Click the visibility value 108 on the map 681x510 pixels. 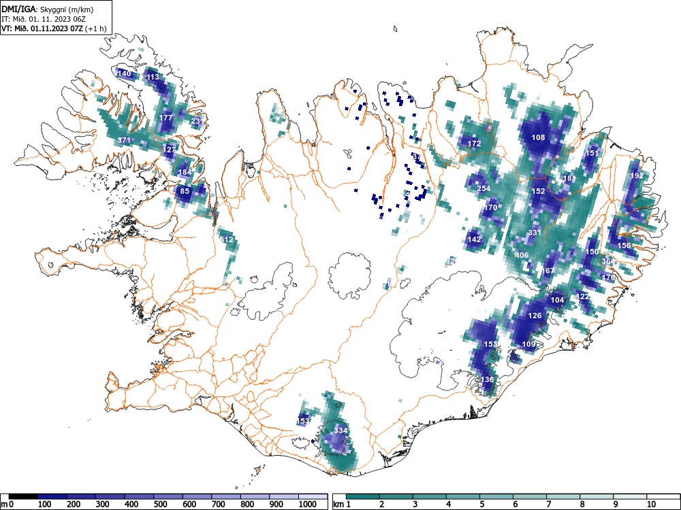(538, 137)
